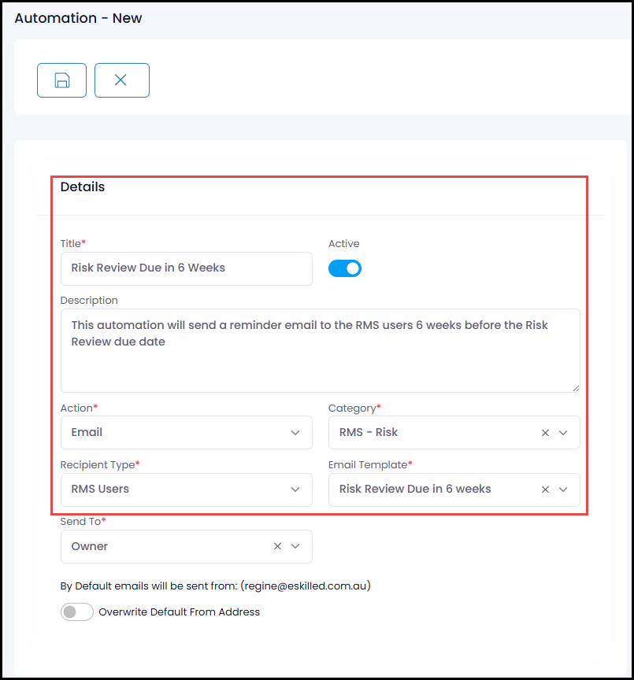
Task: Click the Description resize handle corner
Action: point(576,388)
